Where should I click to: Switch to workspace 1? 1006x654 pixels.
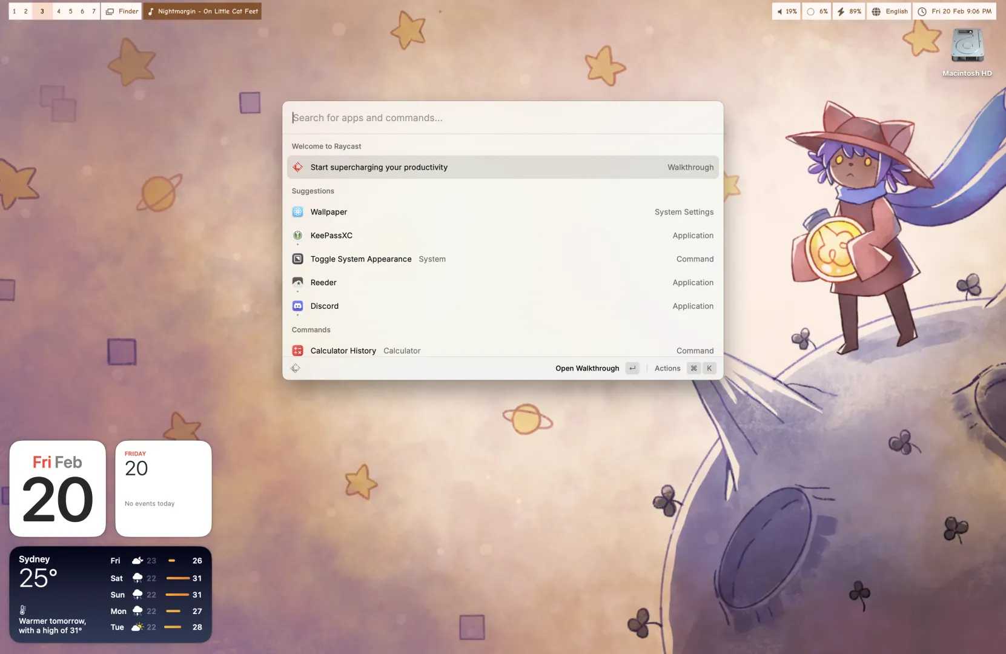coord(15,12)
